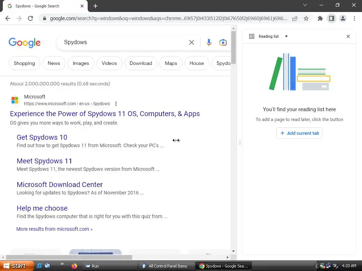The height and width of the screenshot is (271, 362).
Task: Select the Images filter chip
Action: [x=81, y=63]
